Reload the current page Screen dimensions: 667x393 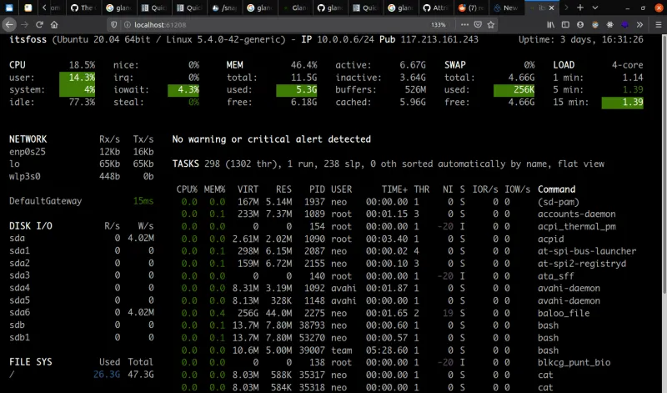click(39, 25)
